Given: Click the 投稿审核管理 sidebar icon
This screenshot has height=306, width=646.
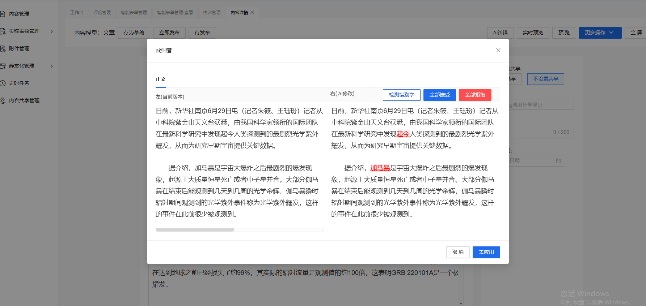Looking at the screenshot, I should coord(3,31).
